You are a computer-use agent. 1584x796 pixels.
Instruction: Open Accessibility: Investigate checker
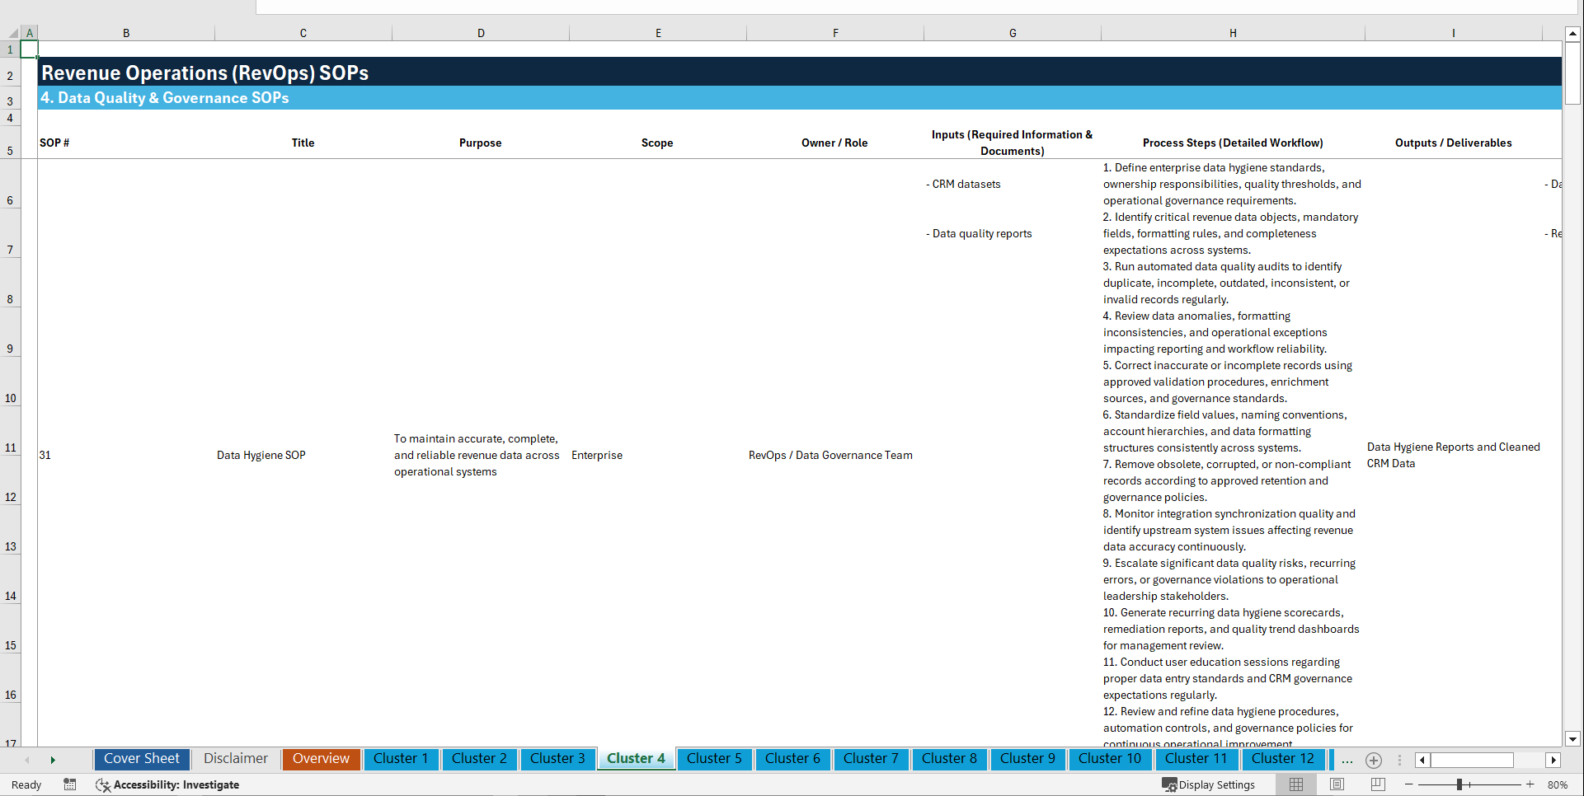(x=167, y=784)
